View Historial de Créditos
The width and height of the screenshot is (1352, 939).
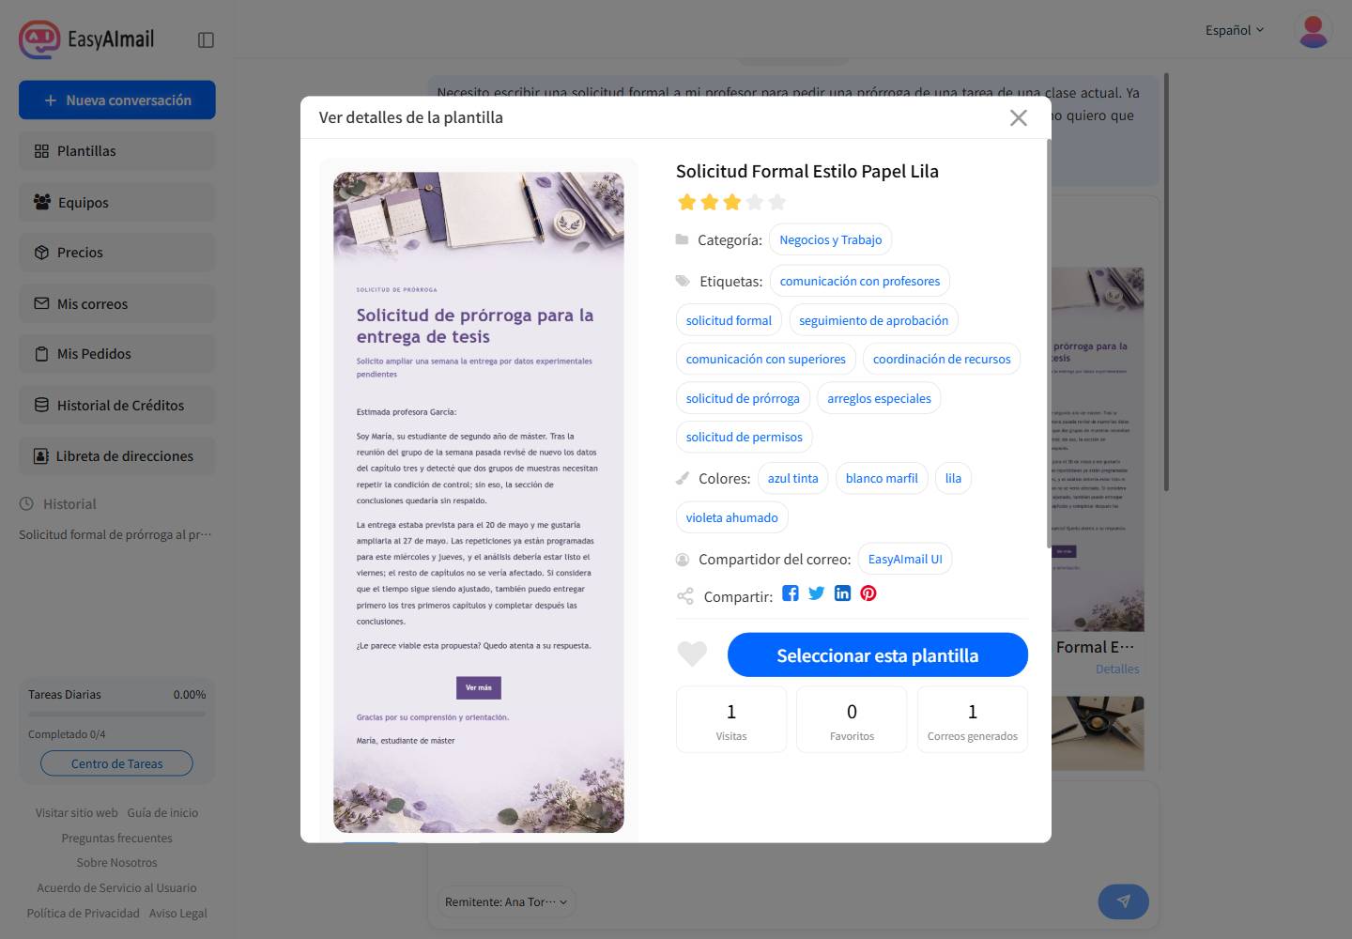(117, 405)
